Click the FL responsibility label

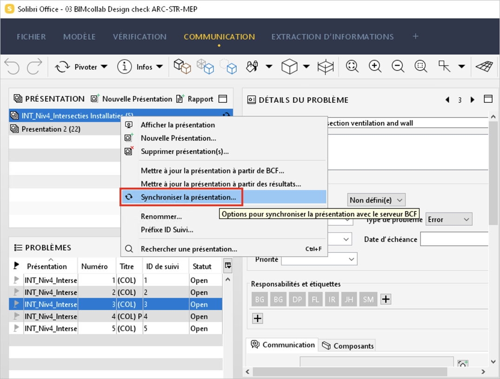(315, 299)
